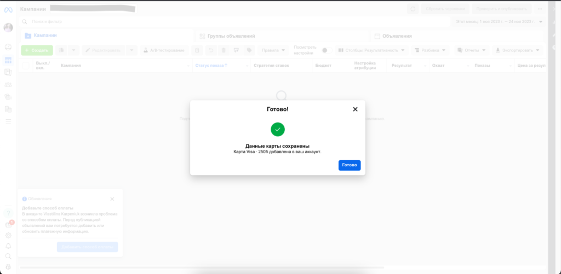Open the Billing coins icon in sidebar
The image size is (561, 274).
pos(8,97)
